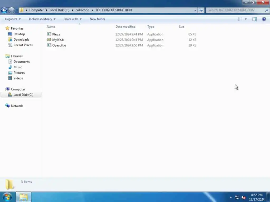Expand the arrow after Computer in breadcrumb
This screenshot has width=270, height=202.
(x=47, y=10)
